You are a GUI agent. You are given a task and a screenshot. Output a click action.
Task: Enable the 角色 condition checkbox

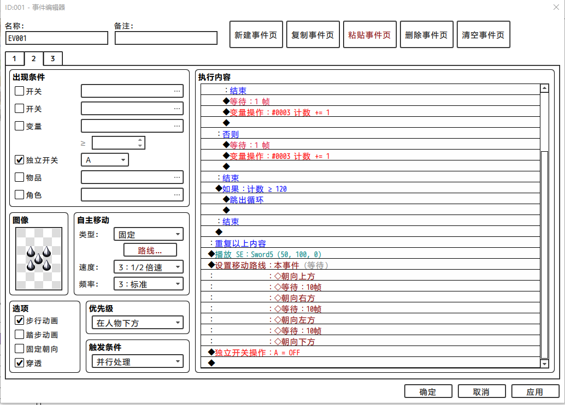pyautogui.click(x=19, y=195)
